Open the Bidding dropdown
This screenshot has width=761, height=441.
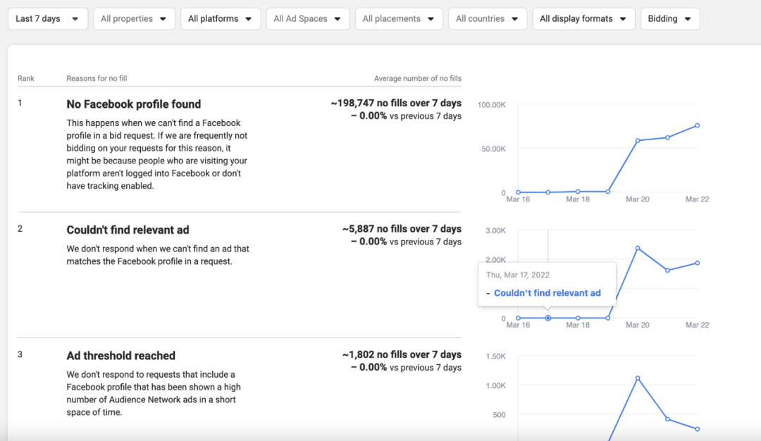tap(670, 19)
